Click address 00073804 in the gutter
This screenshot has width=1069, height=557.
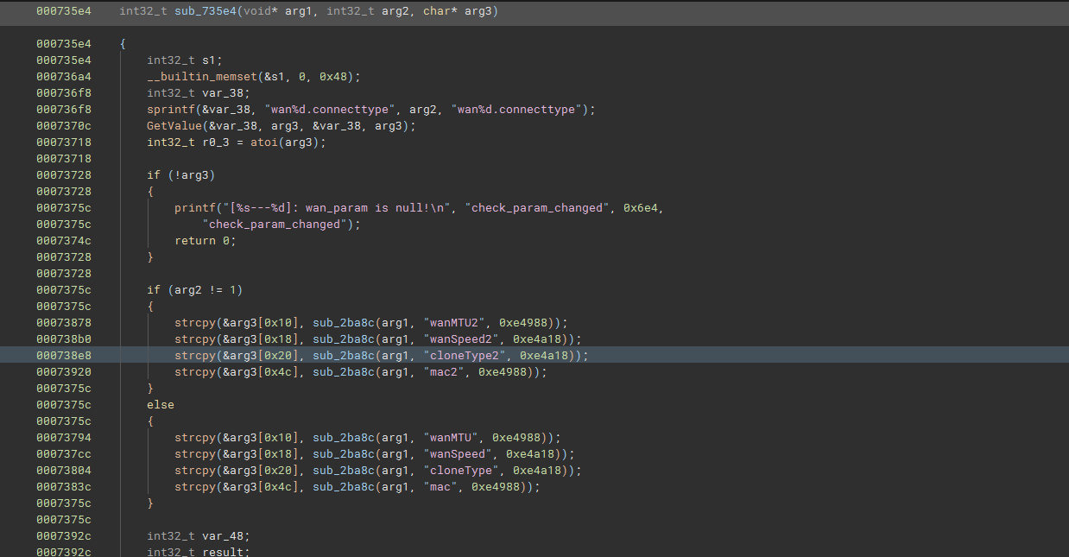click(x=64, y=470)
